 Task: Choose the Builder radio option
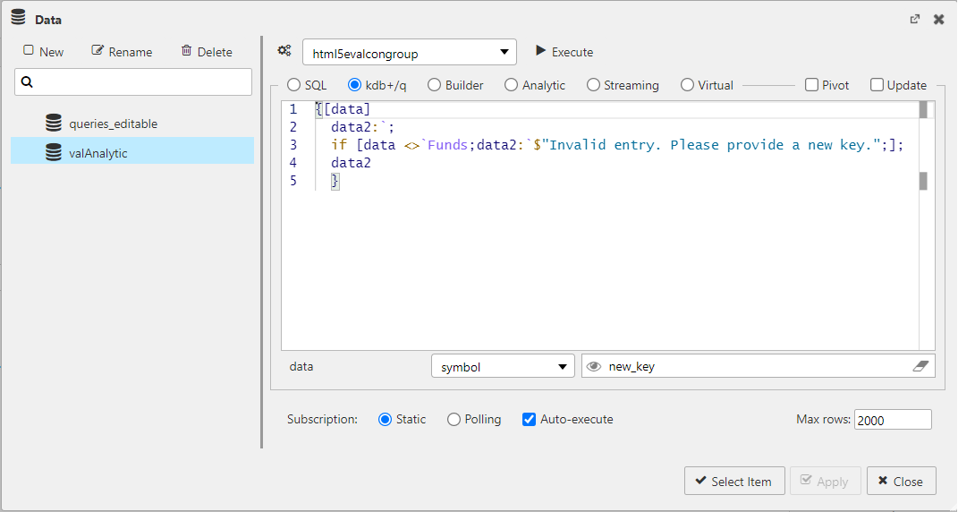pos(435,85)
